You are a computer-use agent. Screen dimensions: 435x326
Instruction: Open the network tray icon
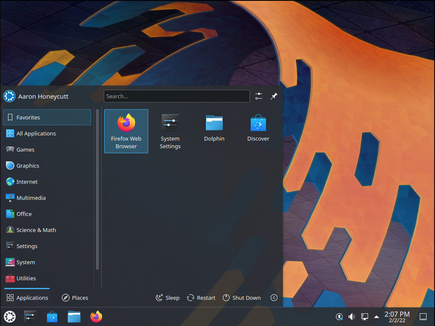pos(365,317)
